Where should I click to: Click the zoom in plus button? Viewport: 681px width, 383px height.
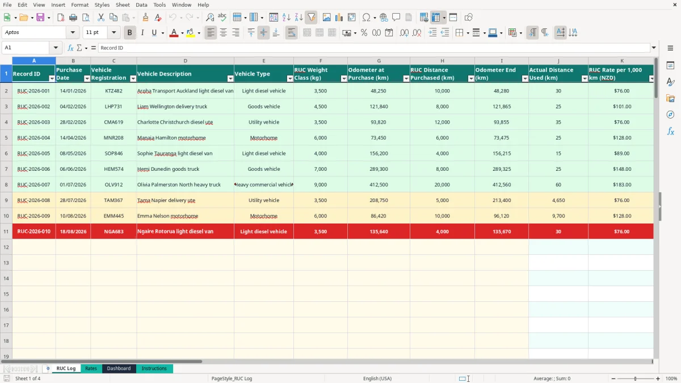pos(658,378)
